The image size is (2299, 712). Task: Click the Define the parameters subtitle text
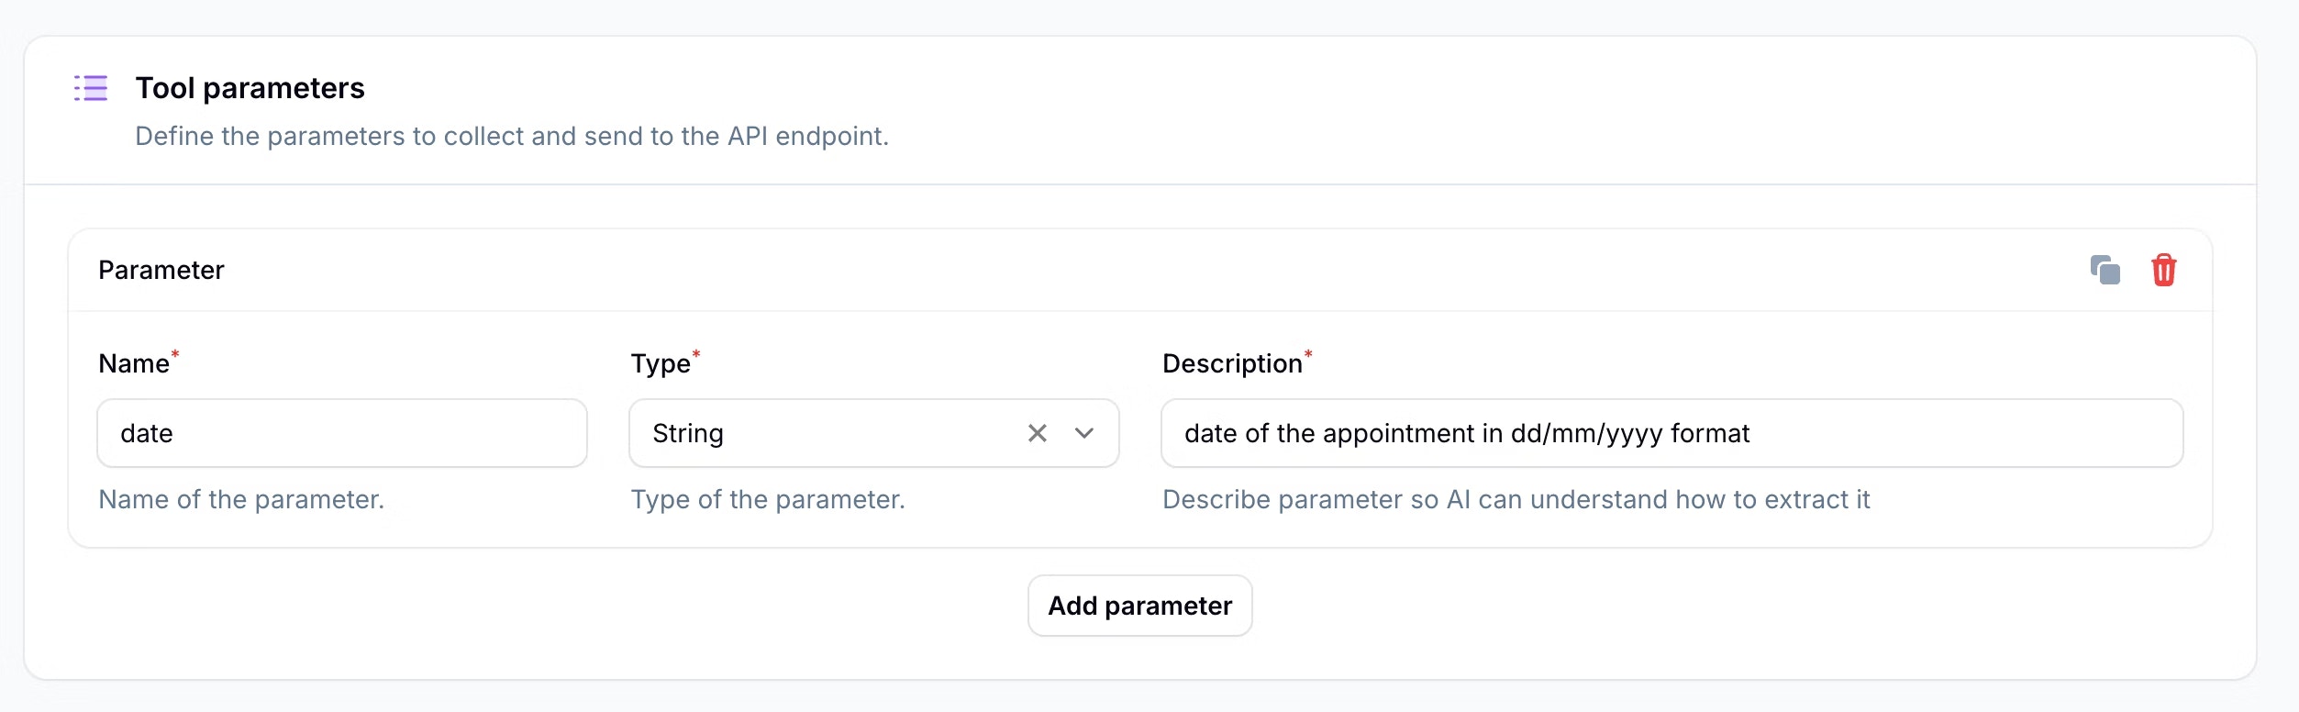511,137
